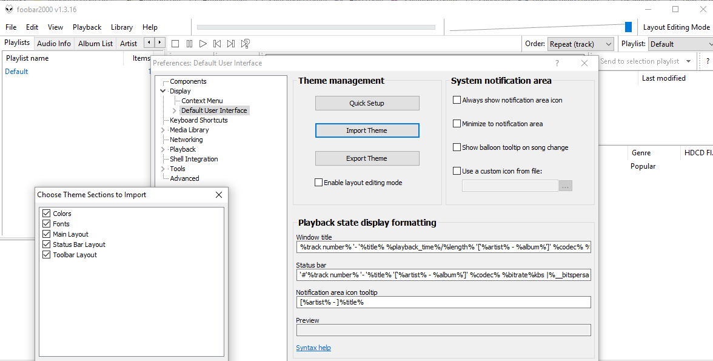Expand the Media Library tree node
Image resolution: width=713 pixels, height=361 pixels.
coord(162,130)
